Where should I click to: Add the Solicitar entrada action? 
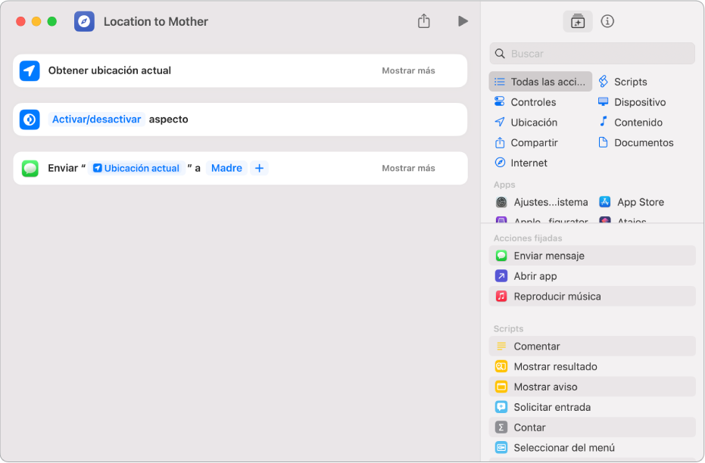[591, 407]
